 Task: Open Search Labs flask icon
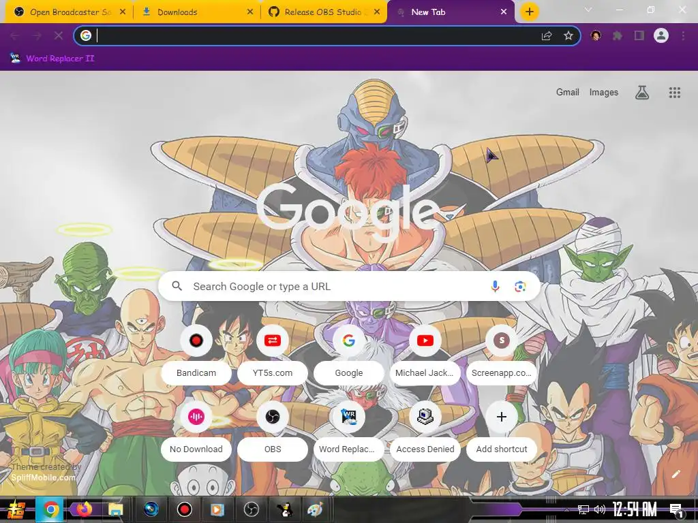click(642, 93)
